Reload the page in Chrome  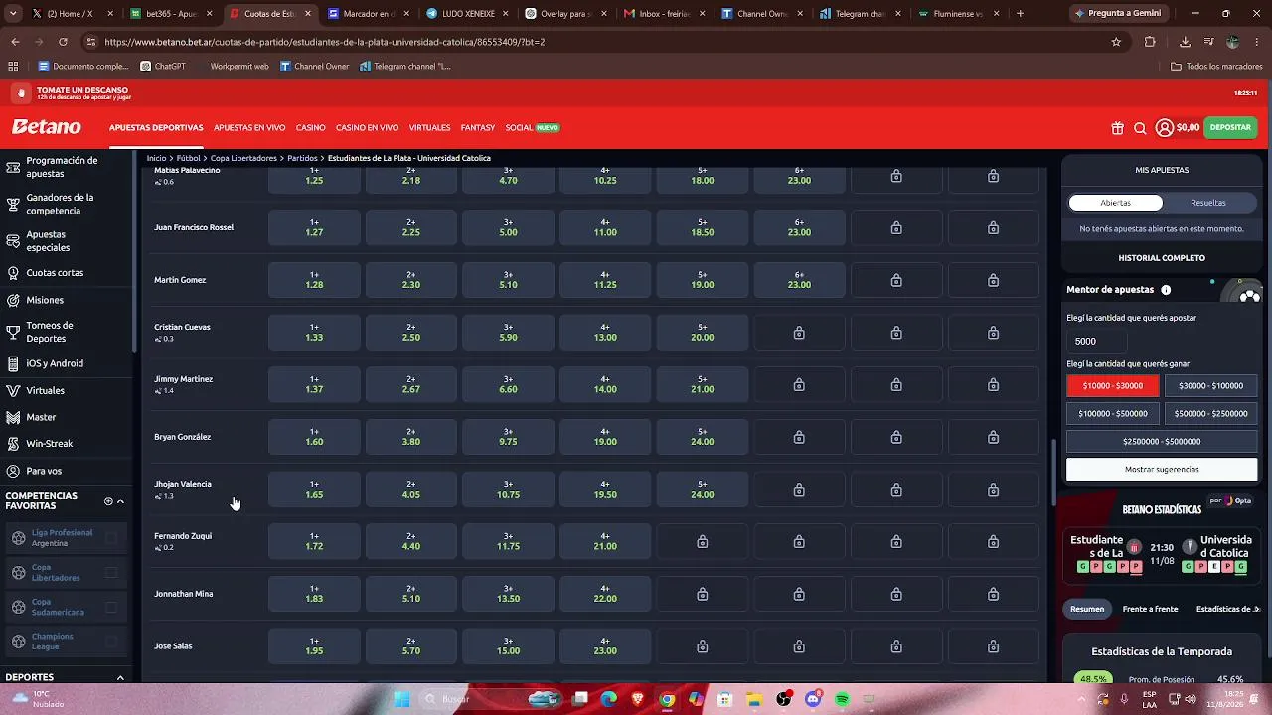pos(63,42)
